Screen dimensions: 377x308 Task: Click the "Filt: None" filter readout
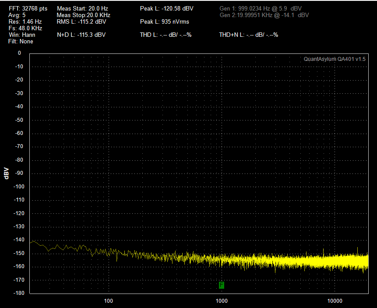21,41
